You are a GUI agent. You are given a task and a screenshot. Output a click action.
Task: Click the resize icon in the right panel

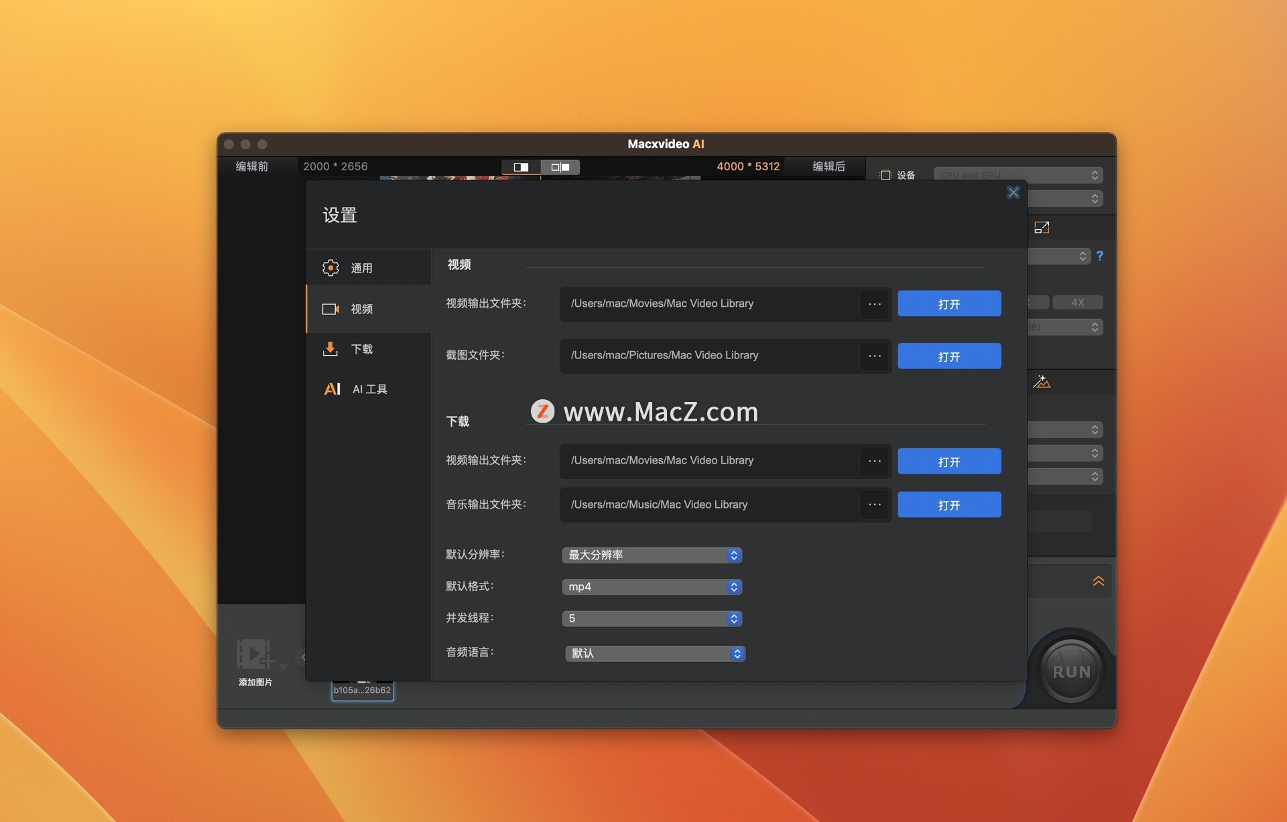click(1042, 228)
